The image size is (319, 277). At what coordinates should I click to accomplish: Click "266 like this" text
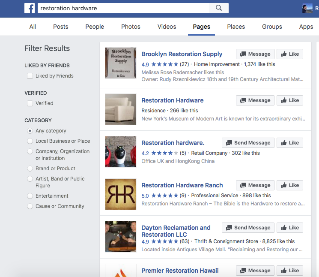pyautogui.click(x=184, y=111)
